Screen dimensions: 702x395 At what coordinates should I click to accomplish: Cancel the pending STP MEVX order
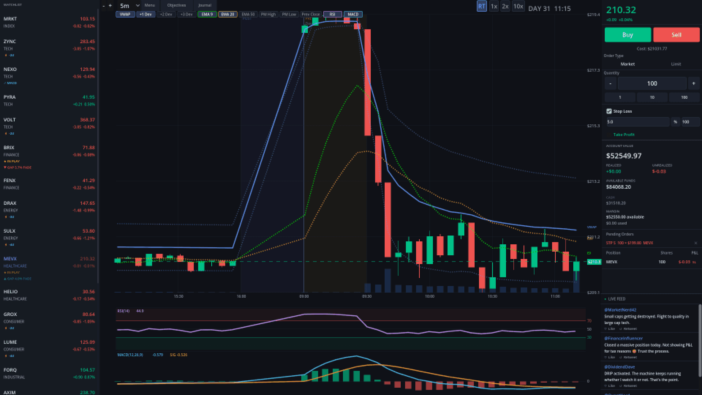[695, 243]
